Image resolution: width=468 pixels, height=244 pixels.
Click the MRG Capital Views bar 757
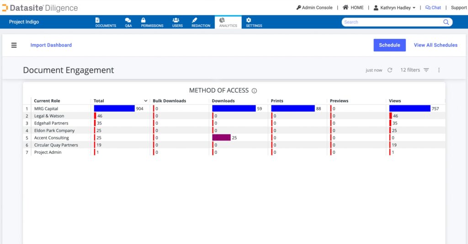[410, 108]
